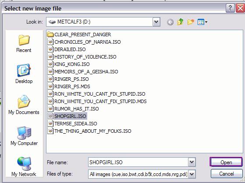The image size is (245, 183).
Task: Open My Computer in places bar
Action: (x=24, y=136)
